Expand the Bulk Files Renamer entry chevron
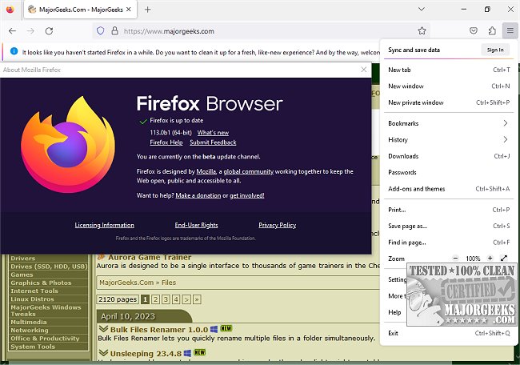520x365 pixels. pos(103,329)
